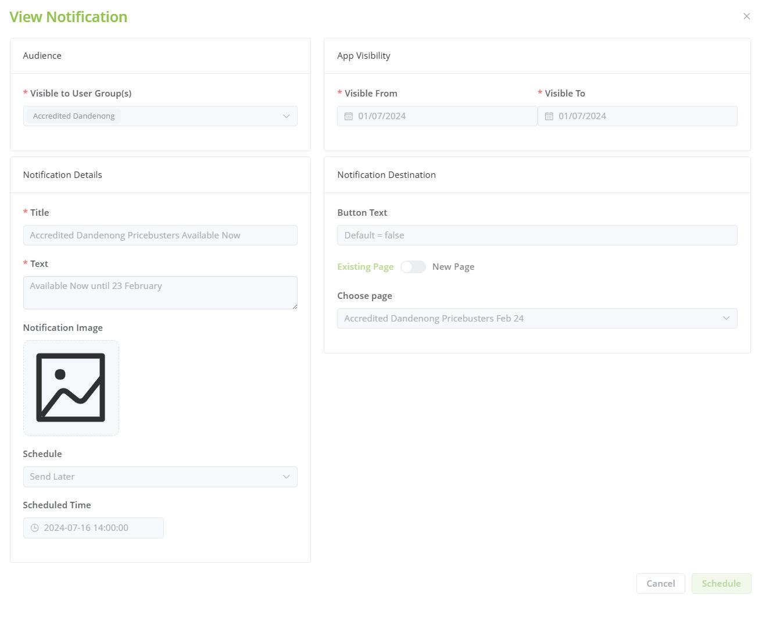
Task: Click the Accredited Dandenong group tag
Action: 74,116
